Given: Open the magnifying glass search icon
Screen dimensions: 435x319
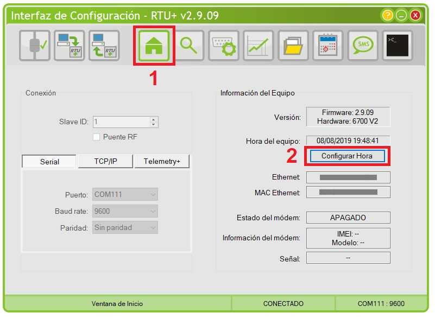Looking at the screenshot, I should (x=189, y=46).
